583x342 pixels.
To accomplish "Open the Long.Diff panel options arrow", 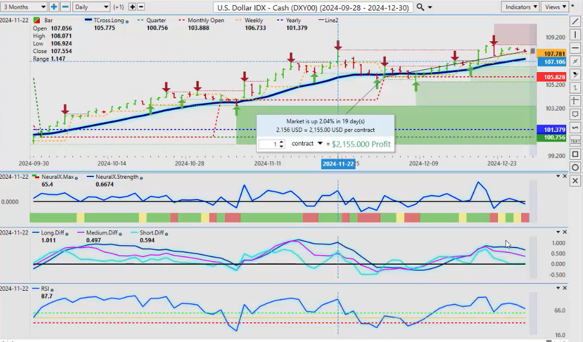I will click(x=558, y=232).
